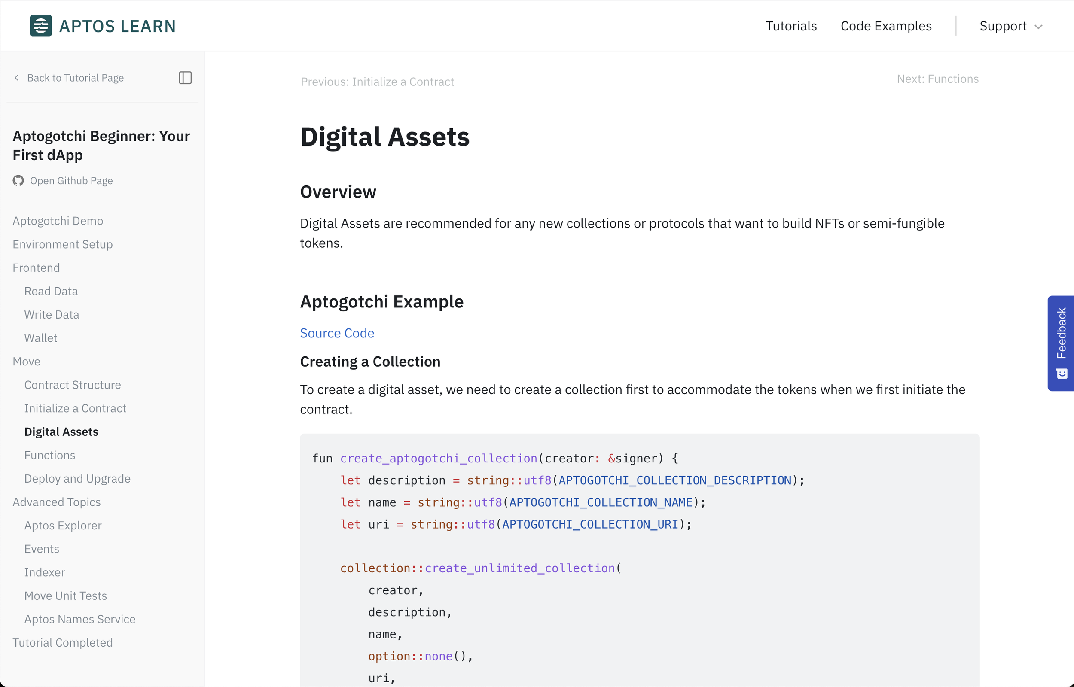Screen dimensions: 1074x687
Task: Open Aptos Names Service page
Action: 80,619
